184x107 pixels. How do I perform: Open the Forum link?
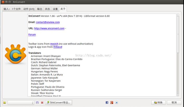pos(32,34)
